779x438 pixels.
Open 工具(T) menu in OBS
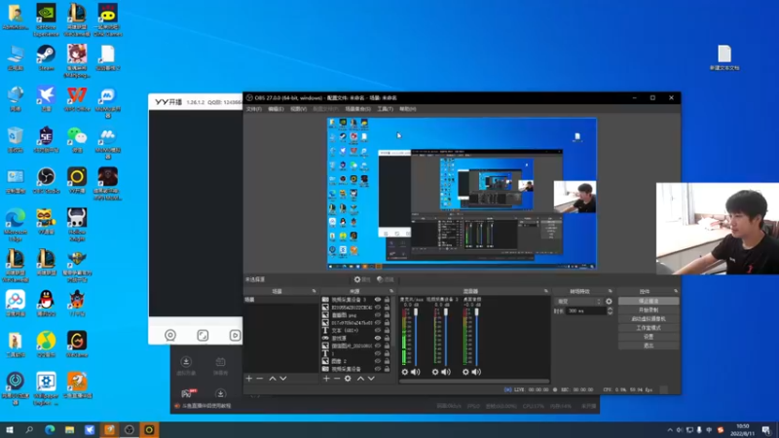point(385,109)
